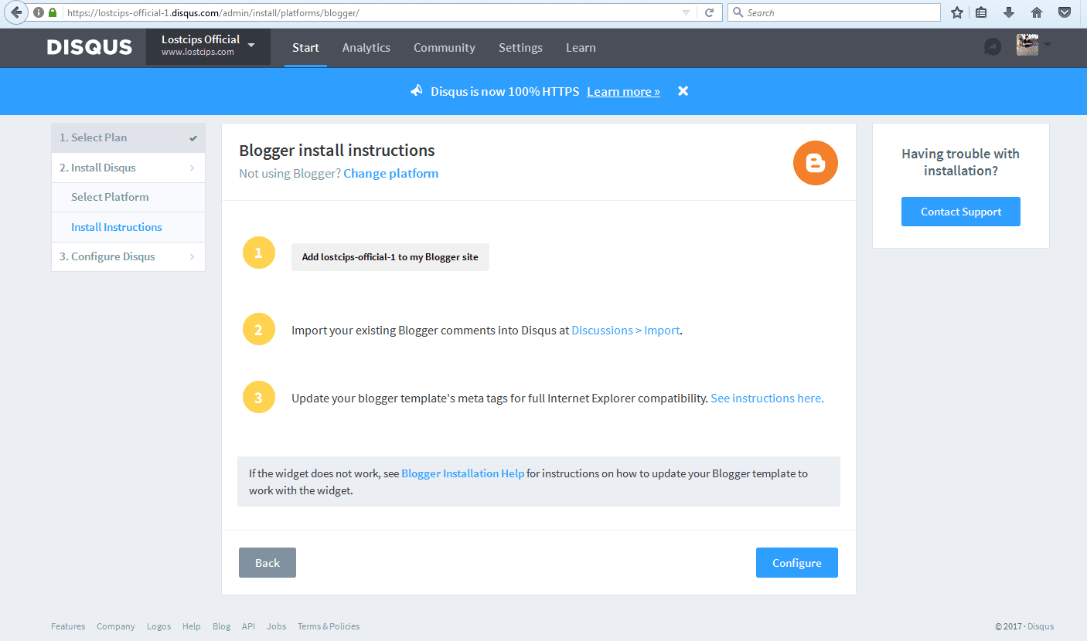This screenshot has width=1087, height=641.
Task: Click Add lostcips-official-1 to my Blogger site
Action: (390, 257)
